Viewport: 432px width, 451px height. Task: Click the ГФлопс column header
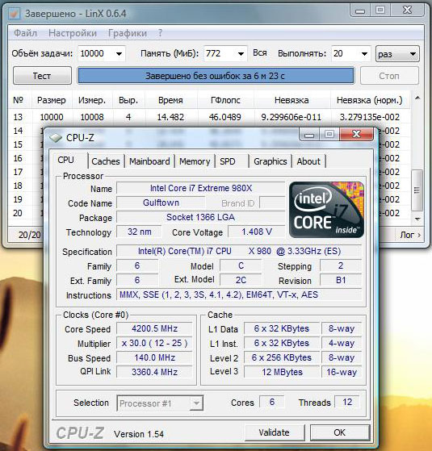225,100
